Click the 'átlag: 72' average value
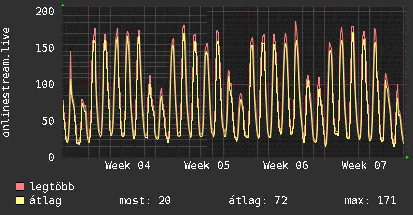The height and width of the screenshot is (215, 413). (x=258, y=201)
